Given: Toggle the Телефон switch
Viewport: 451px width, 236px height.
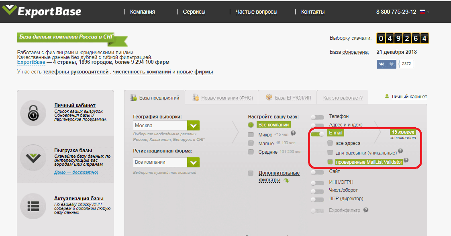Looking at the screenshot, I should pos(318,117).
